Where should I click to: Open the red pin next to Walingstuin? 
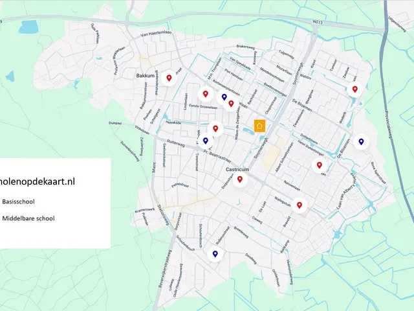(300, 205)
